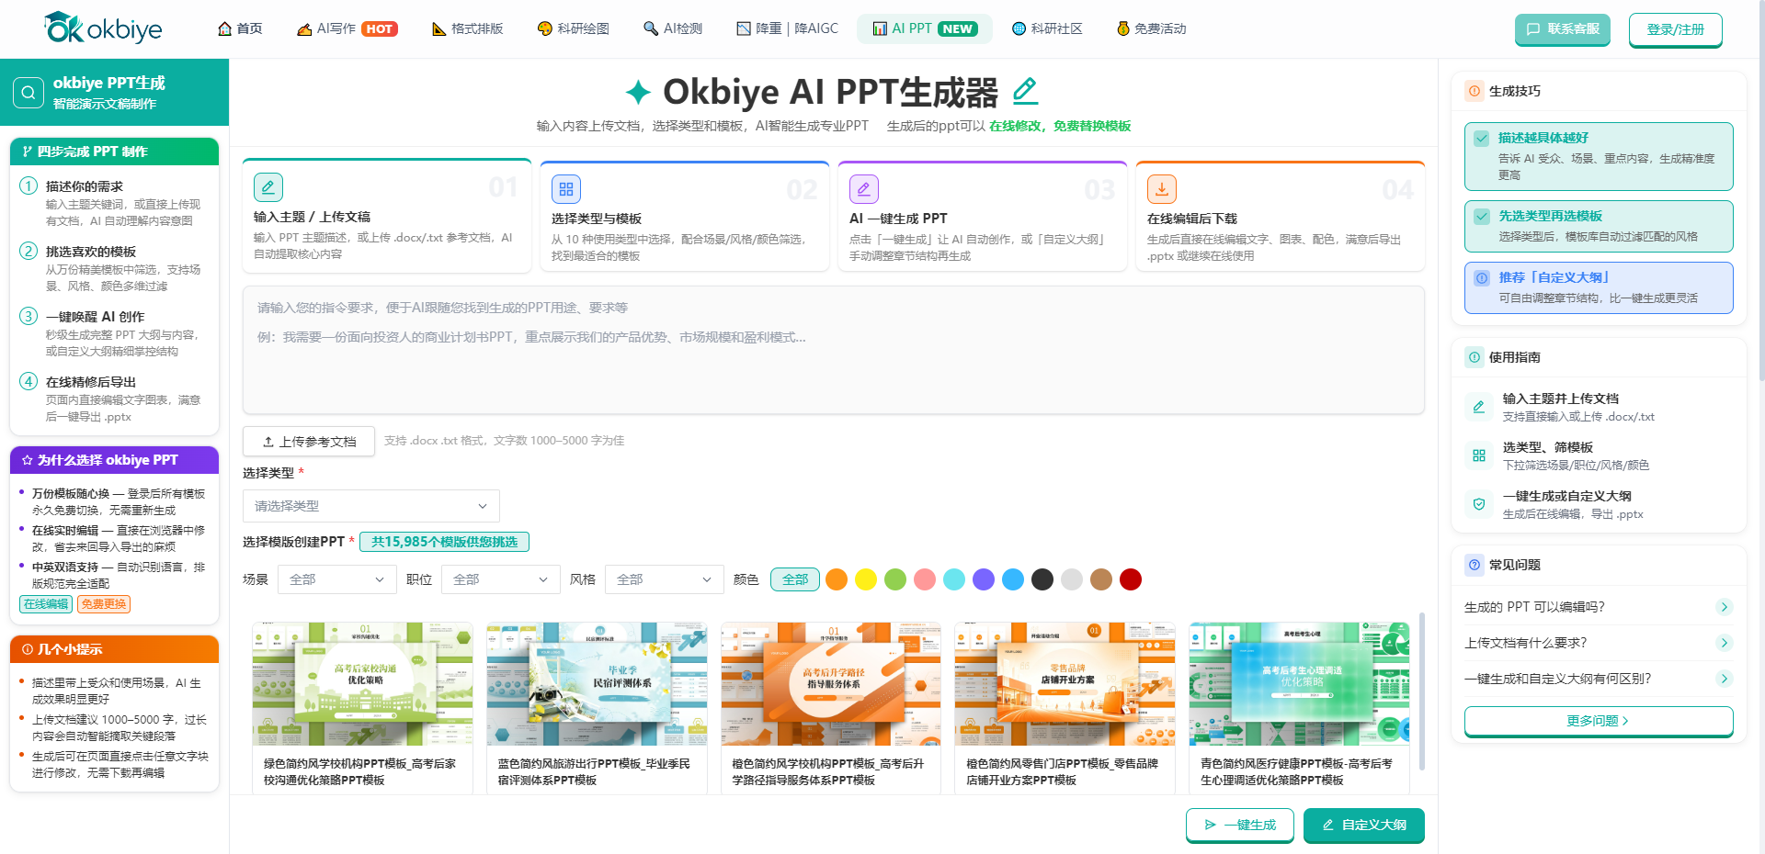Expand the FAQ 一键生成和自定义大纲有何区别?
1765x854 pixels.
pyautogui.click(x=1599, y=679)
